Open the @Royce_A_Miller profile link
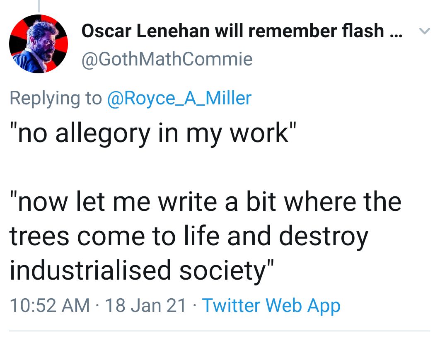The width and height of the screenshot is (440, 343). (179, 98)
